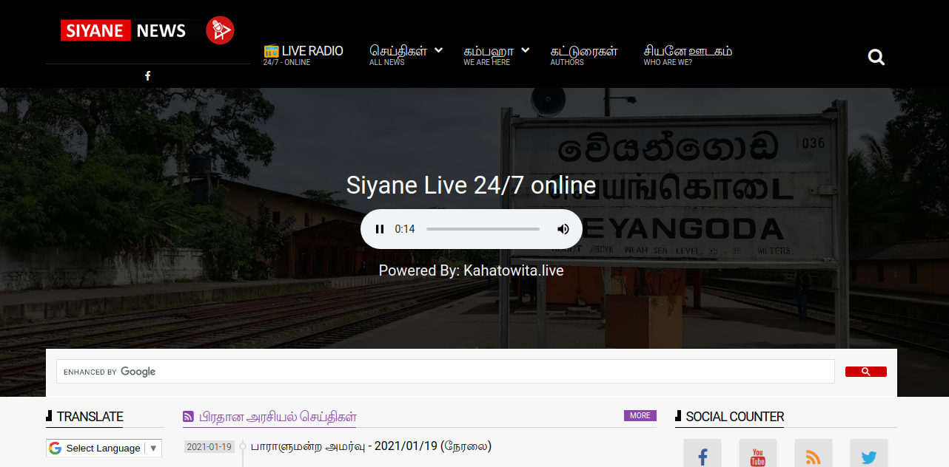Click the TRANSLATE widget heading

pyautogui.click(x=90, y=417)
